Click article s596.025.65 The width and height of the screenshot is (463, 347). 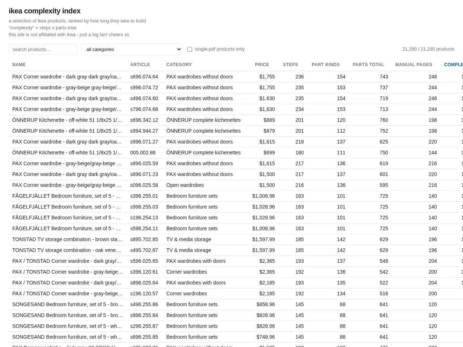144,261
